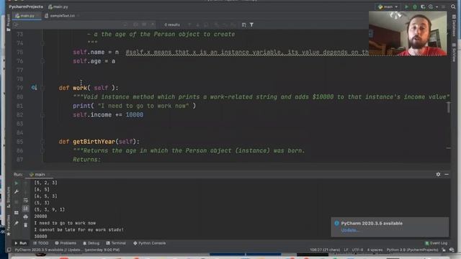The image size is (461, 259).
Task: Clear the console with the trash icon
Action: coord(26,225)
